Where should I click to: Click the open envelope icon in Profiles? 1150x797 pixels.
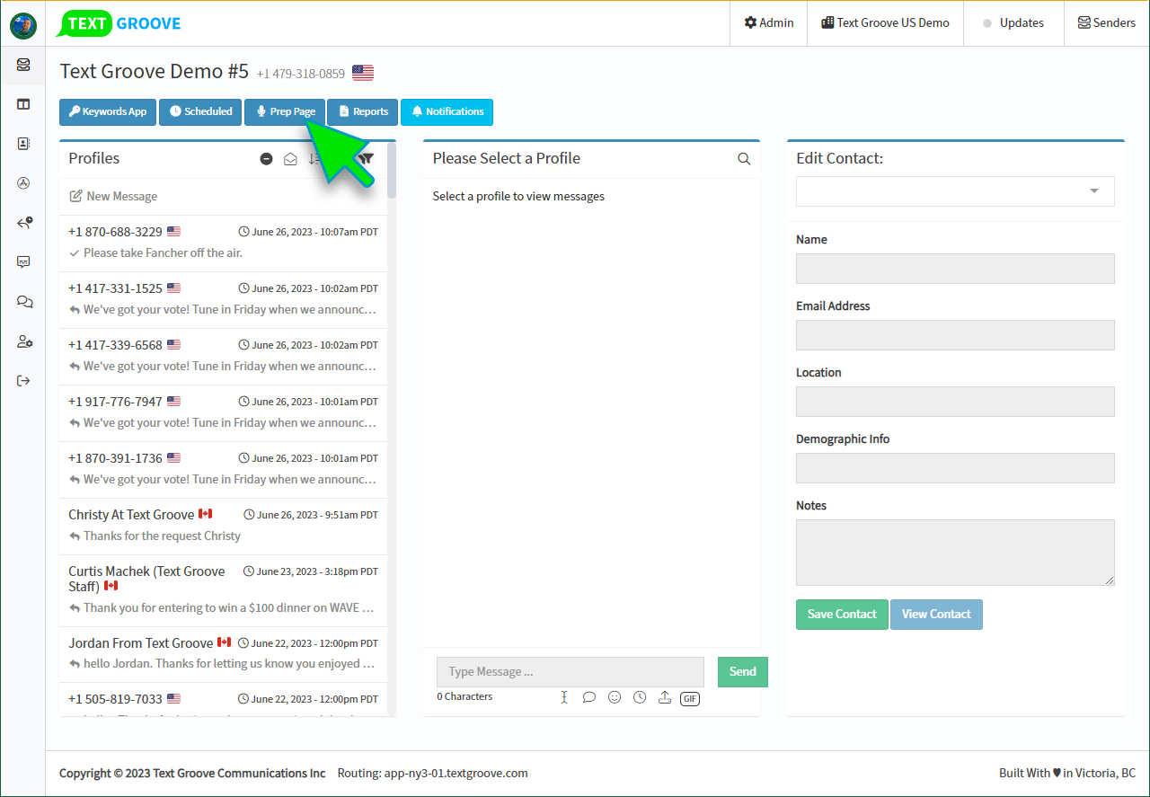(290, 159)
